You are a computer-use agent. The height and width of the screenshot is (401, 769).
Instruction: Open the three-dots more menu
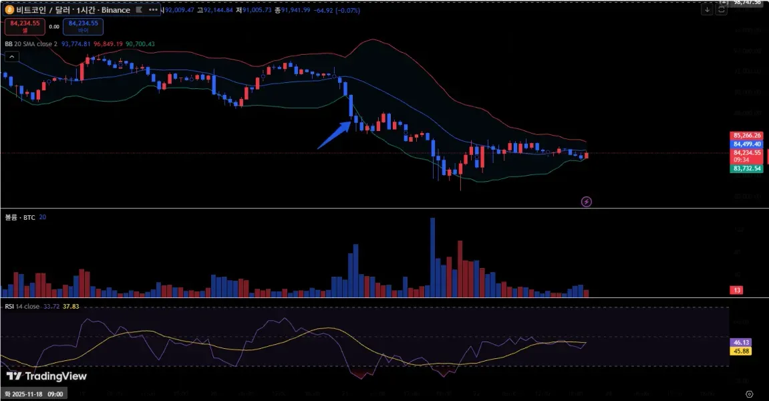[x=153, y=10]
